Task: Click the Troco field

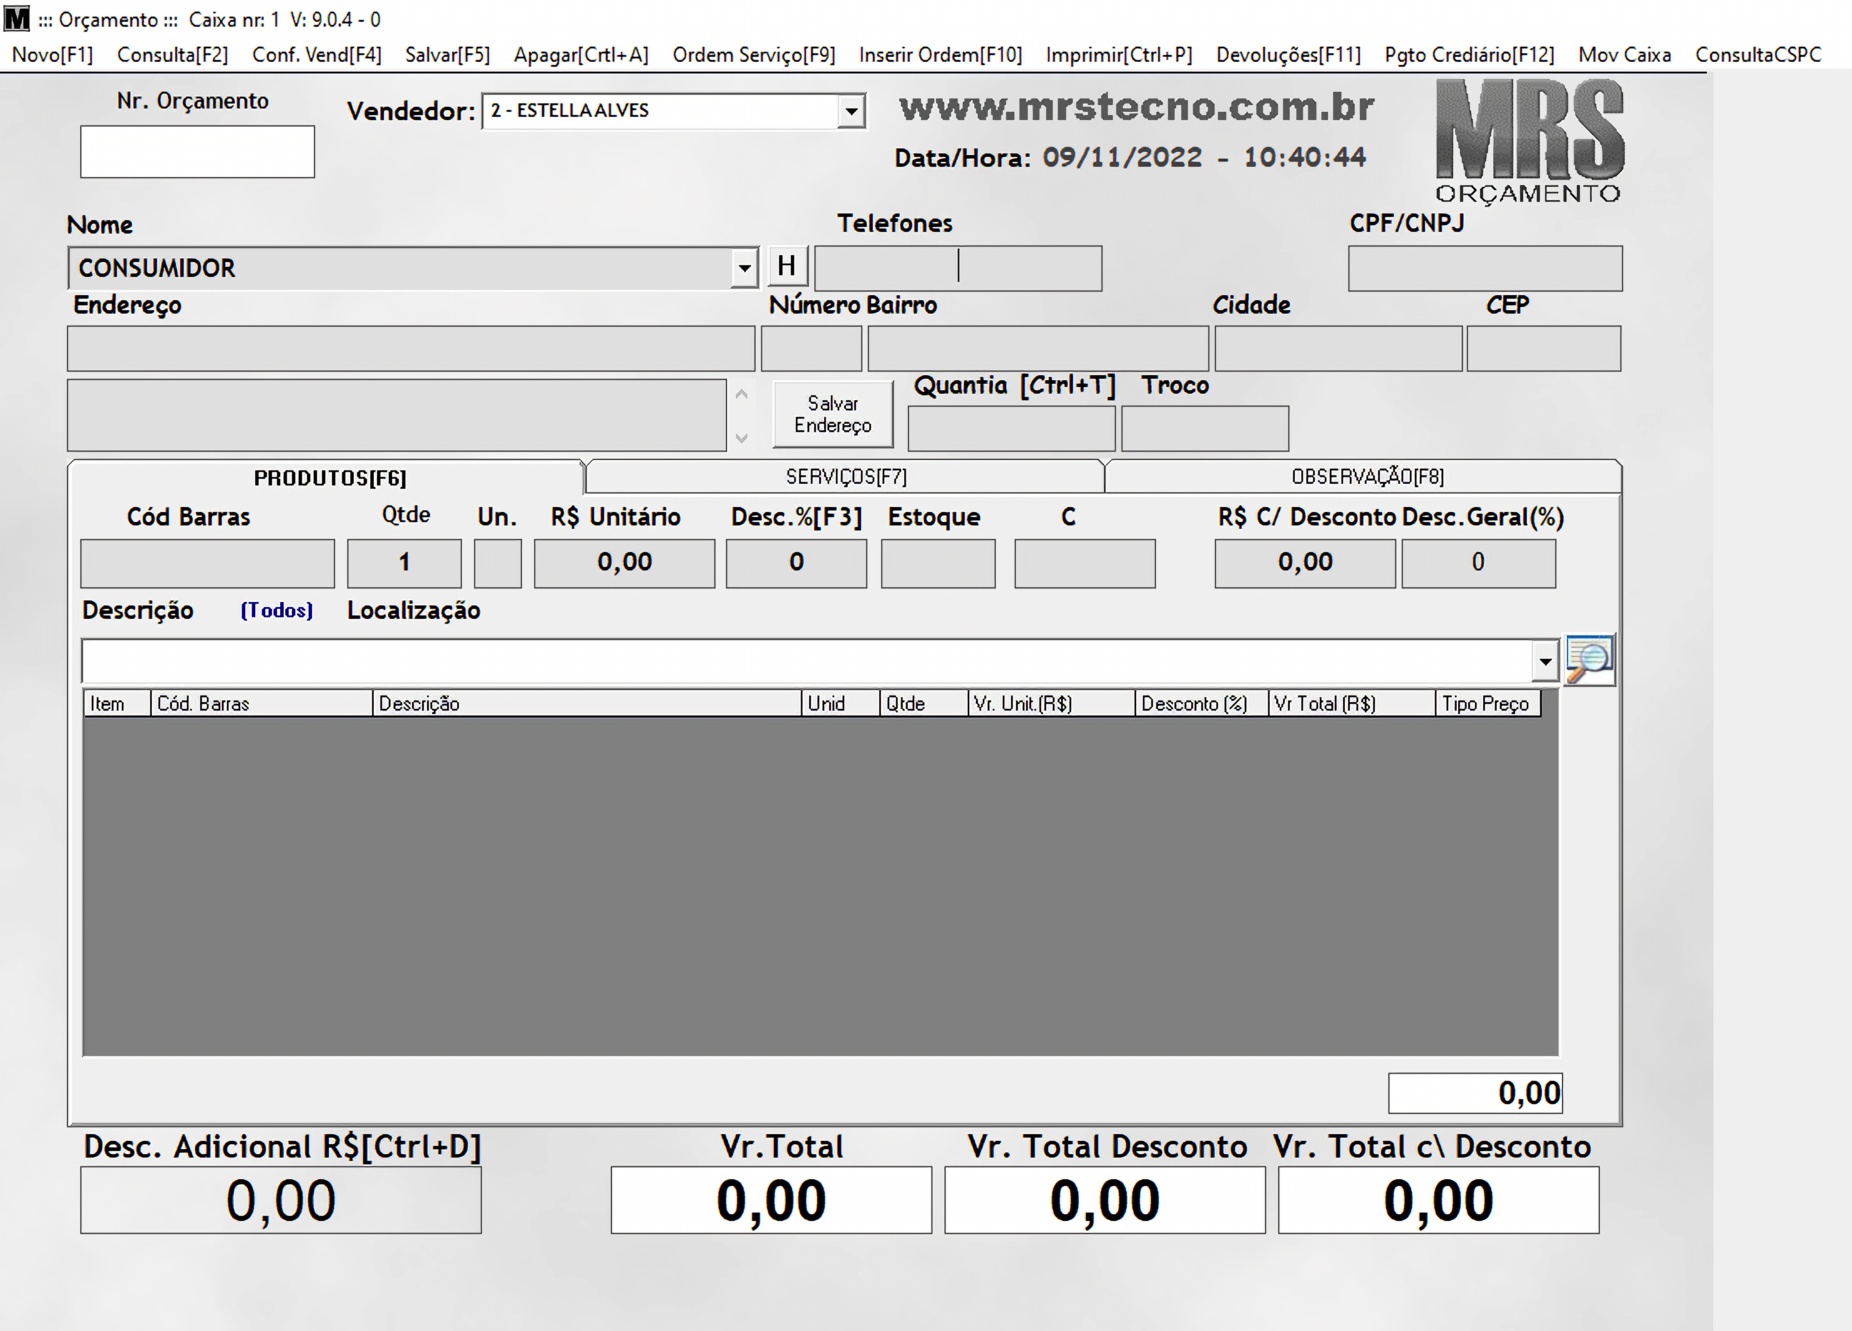Action: coord(1205,428)
